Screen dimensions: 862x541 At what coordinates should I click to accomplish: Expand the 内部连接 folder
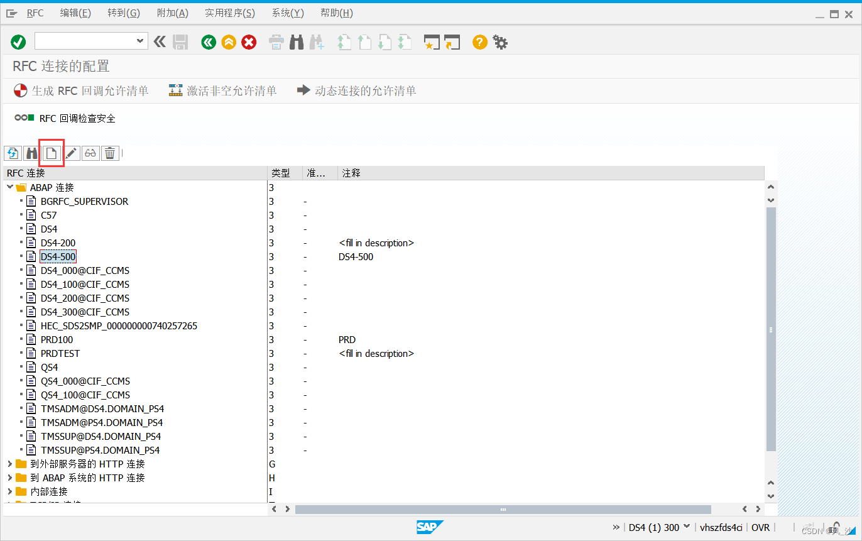pyautogui.click(x=9, y=491)
